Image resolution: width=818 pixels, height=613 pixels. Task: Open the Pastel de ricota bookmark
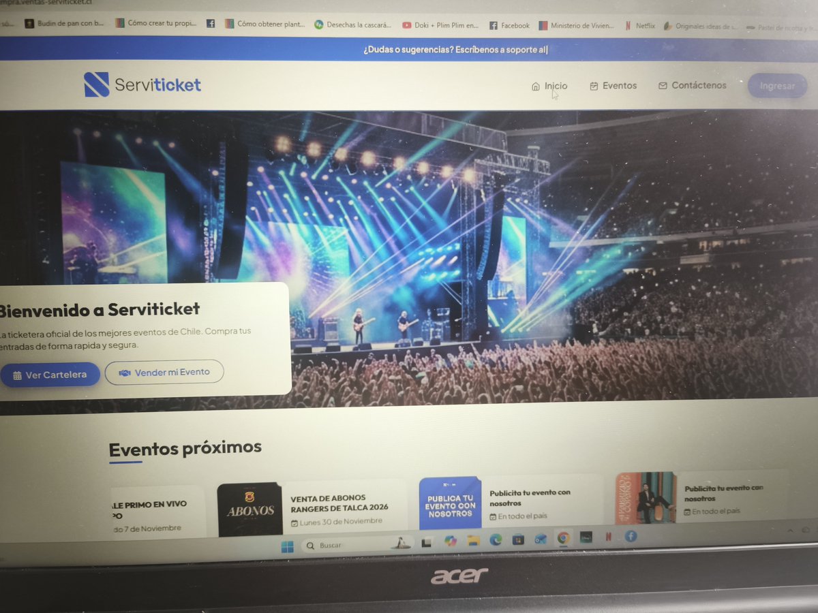coord(782,28)
